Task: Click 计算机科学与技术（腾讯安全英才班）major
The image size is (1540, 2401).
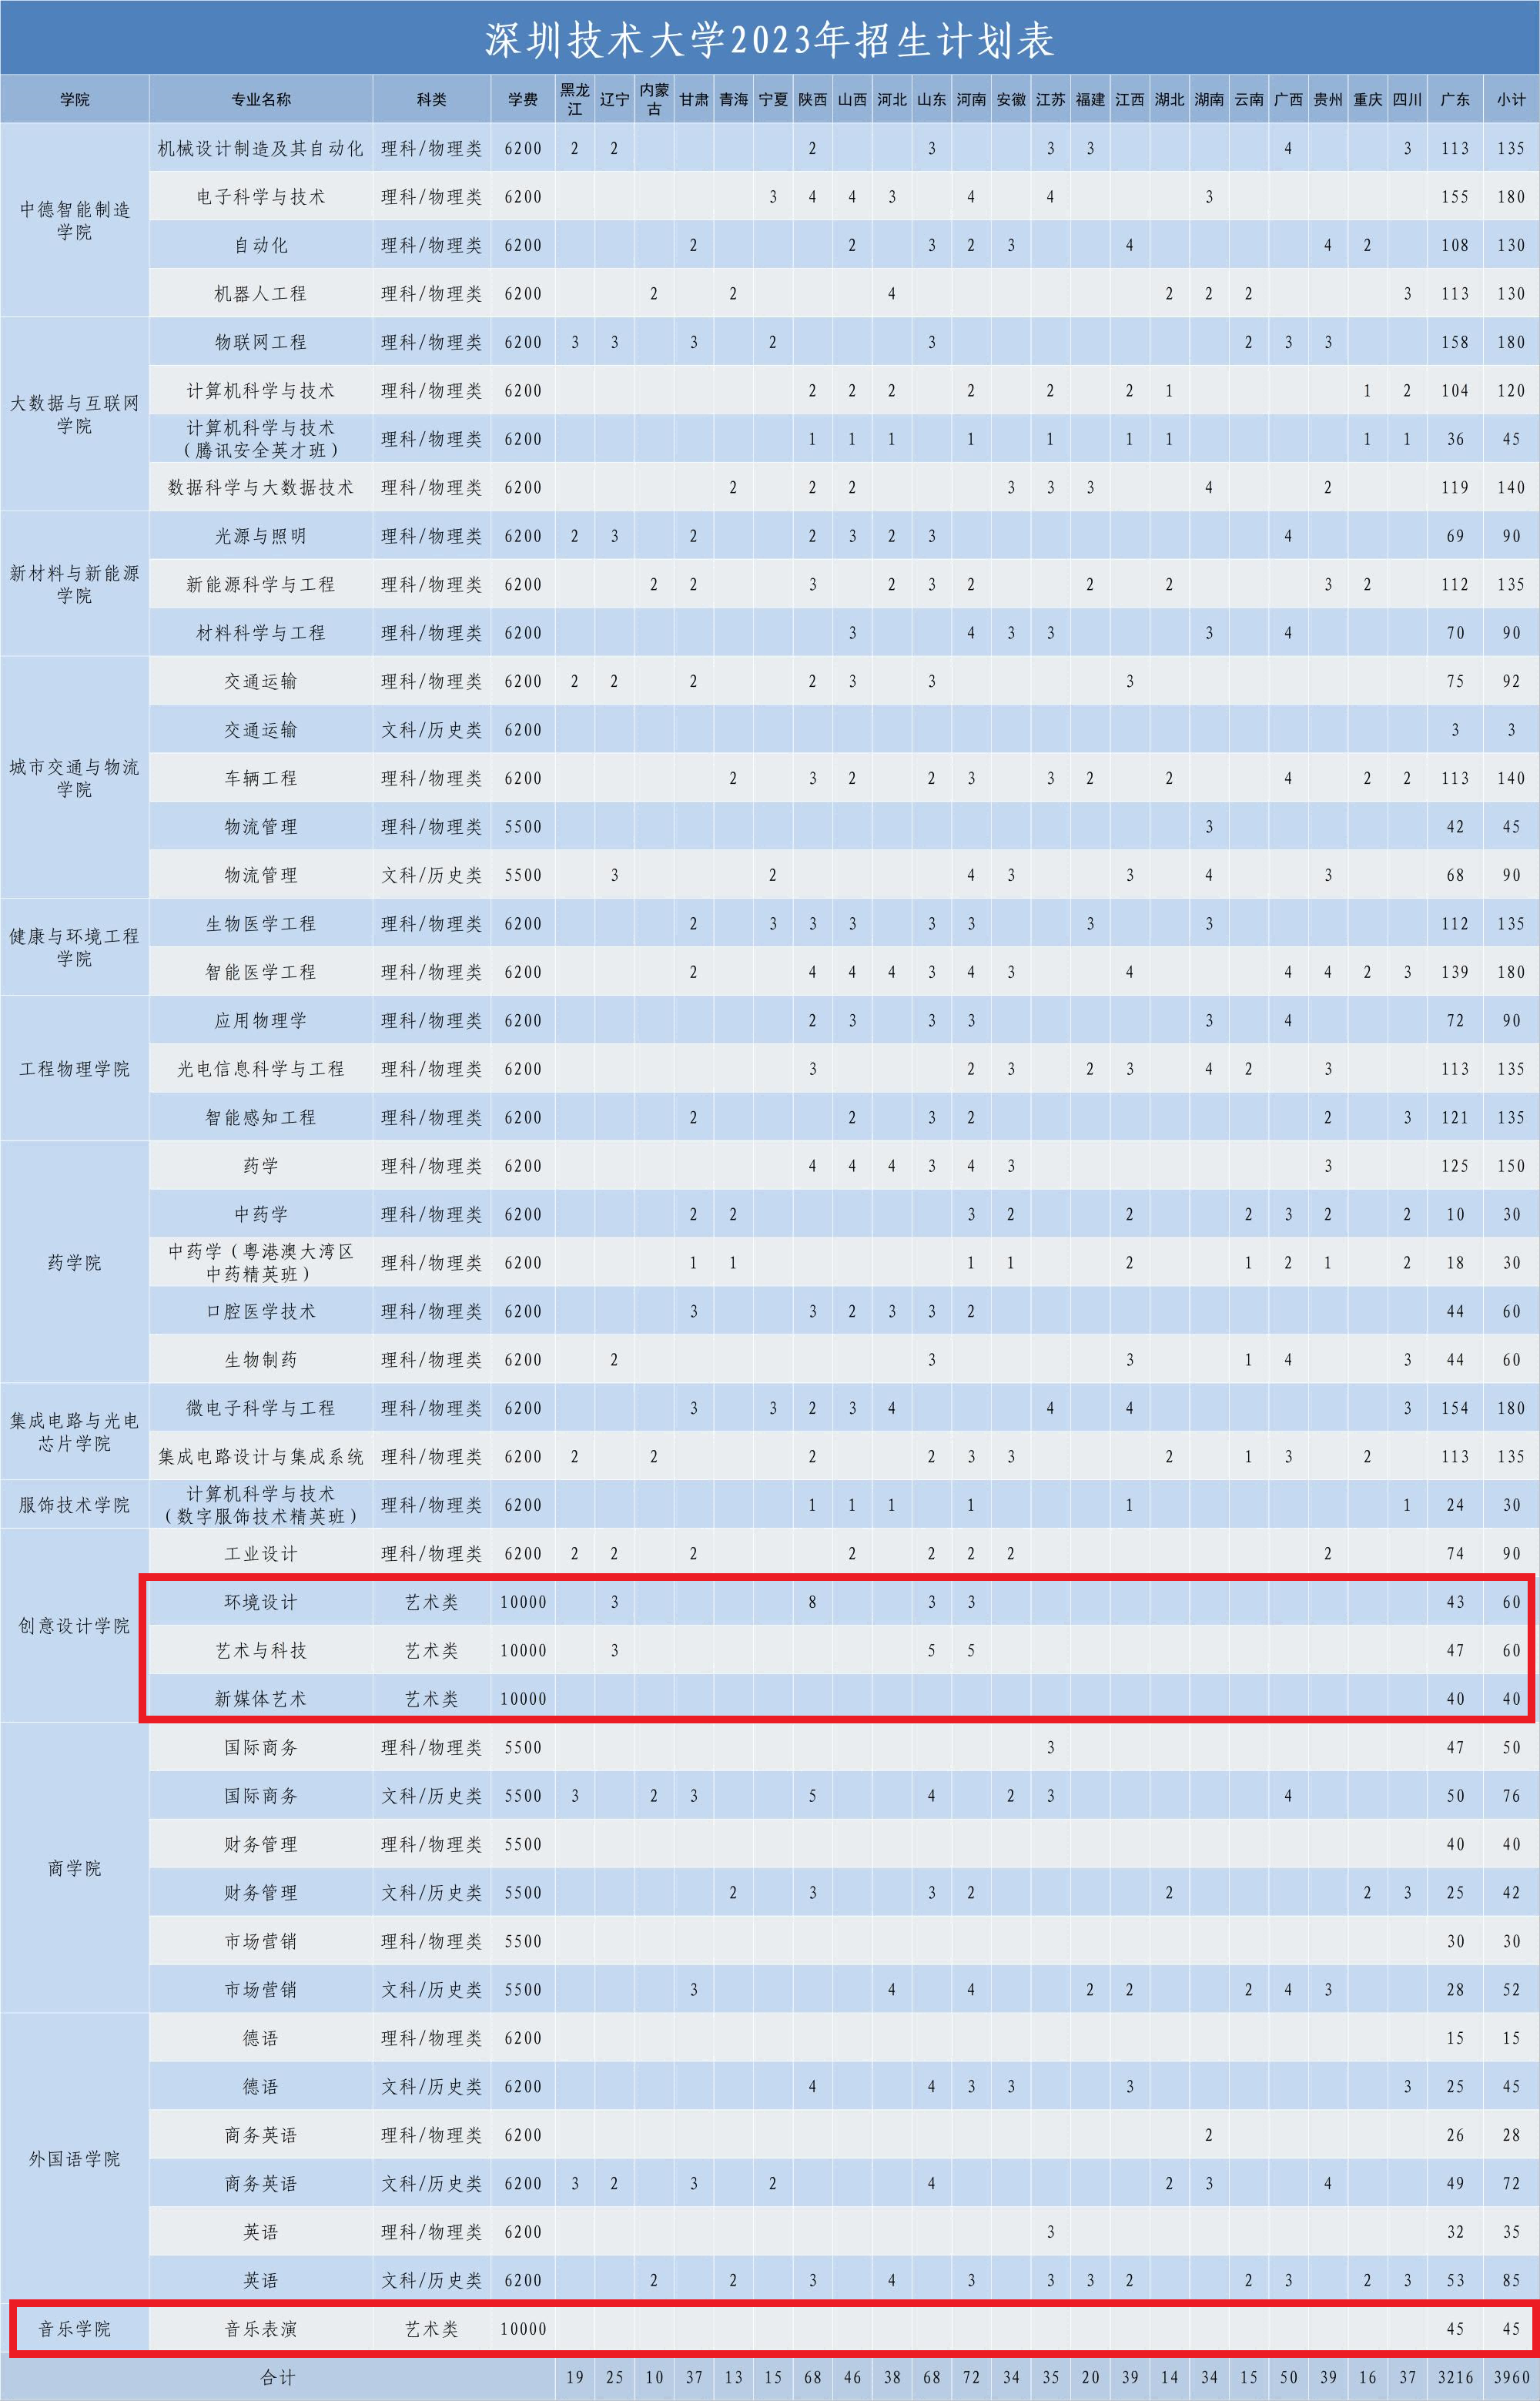Action: pos(261,439)
